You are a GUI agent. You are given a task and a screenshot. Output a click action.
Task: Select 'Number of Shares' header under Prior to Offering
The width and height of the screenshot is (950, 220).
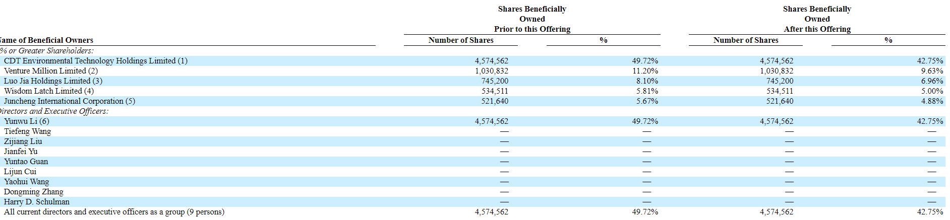coord(461,40)
